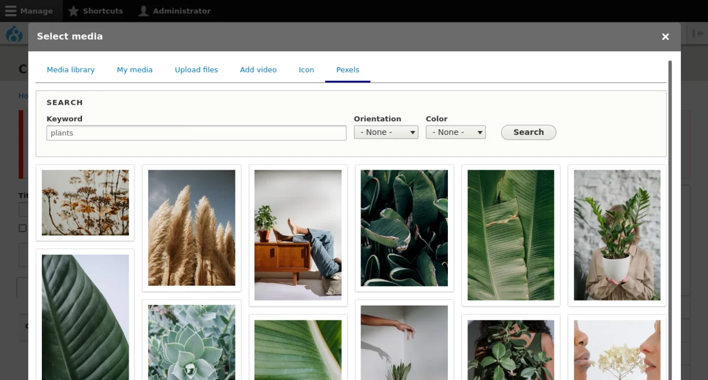708x380 pixels.
Task: Select the arm reaching toward snake plant photo
Action: point(404,342)
